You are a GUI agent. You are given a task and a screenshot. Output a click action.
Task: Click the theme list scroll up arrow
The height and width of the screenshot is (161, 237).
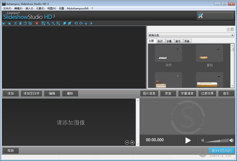pos(232,46)
